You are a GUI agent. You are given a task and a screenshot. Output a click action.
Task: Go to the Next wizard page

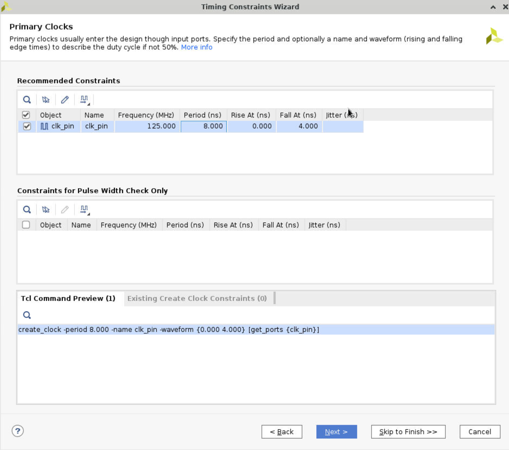pyautogui.click(x=337, y=432)
